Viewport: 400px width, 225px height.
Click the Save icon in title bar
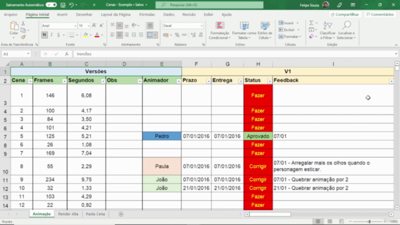63,5
